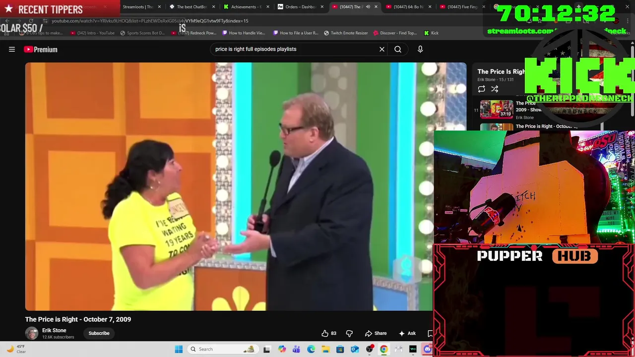Open Microsoft Edge from taskbar

coord(311,349)
